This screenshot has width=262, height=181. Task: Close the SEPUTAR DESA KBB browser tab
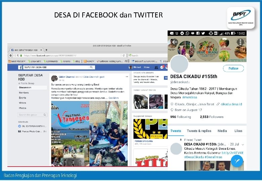click(x=41, y=50)
